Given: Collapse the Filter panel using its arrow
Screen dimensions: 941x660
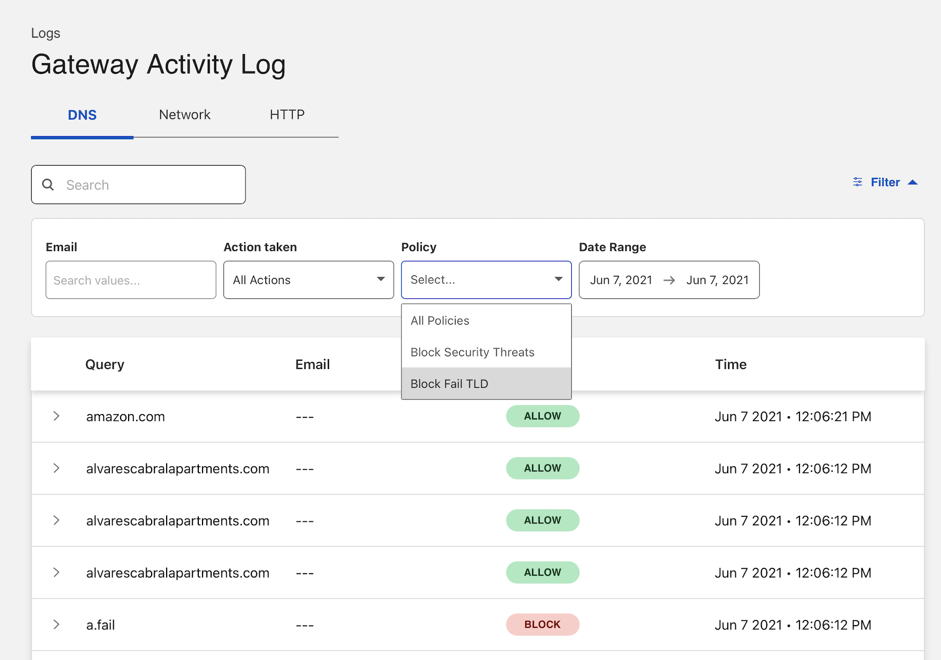Looking at the screenshot, I should point(913,183).
